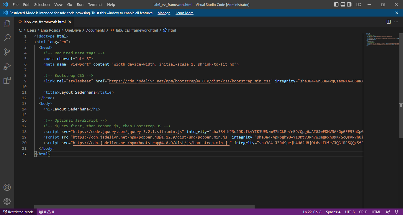Open the Accounts menu icon
The height and width of the screenshot is (215, 403).
(7, 187)
